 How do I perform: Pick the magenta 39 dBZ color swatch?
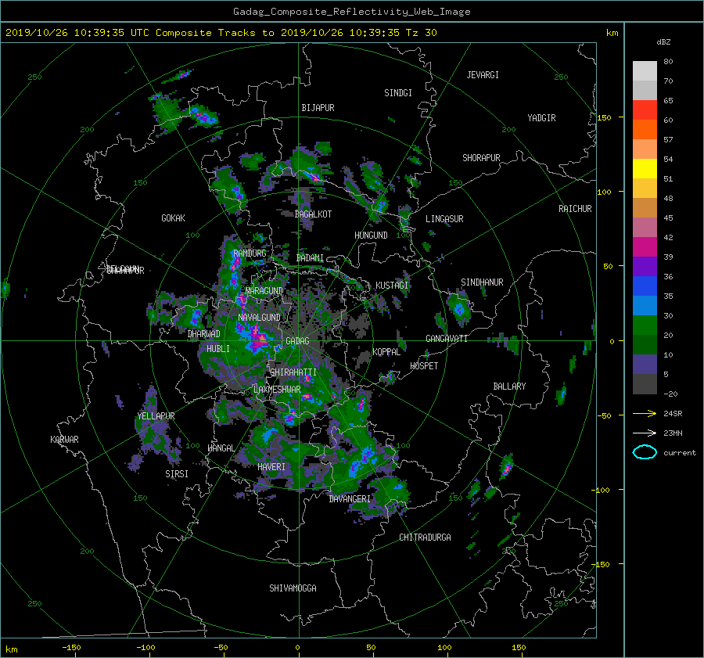tap(645, 246)
